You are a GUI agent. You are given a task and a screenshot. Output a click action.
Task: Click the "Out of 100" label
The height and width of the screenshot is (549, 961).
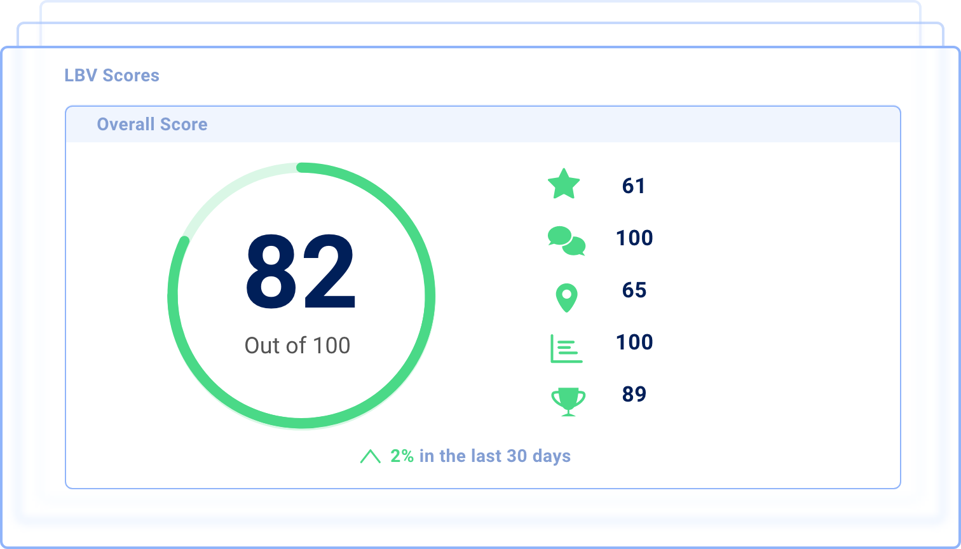pyautogui.click(x=297, y=345)
